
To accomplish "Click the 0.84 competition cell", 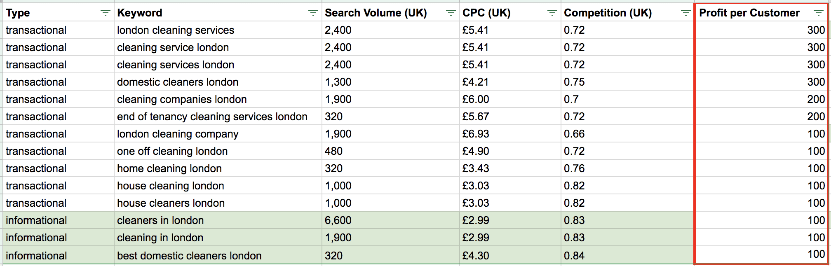I will [574, 256].
